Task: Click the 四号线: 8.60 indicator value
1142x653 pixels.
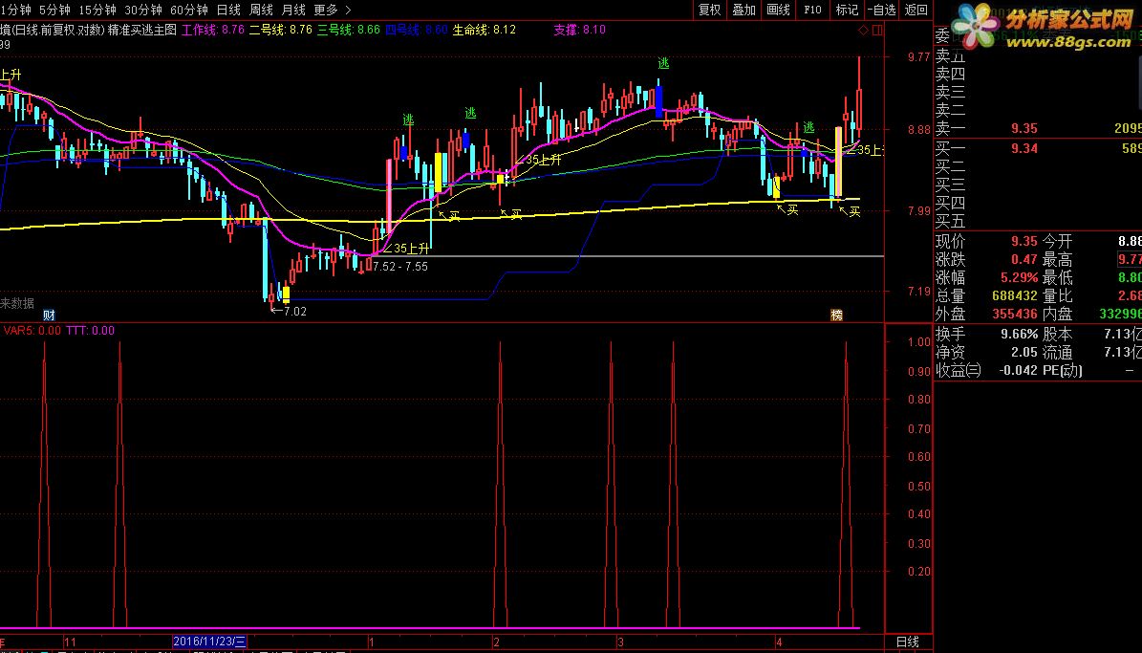Action: pyautogui.click(x=416, y=30)
